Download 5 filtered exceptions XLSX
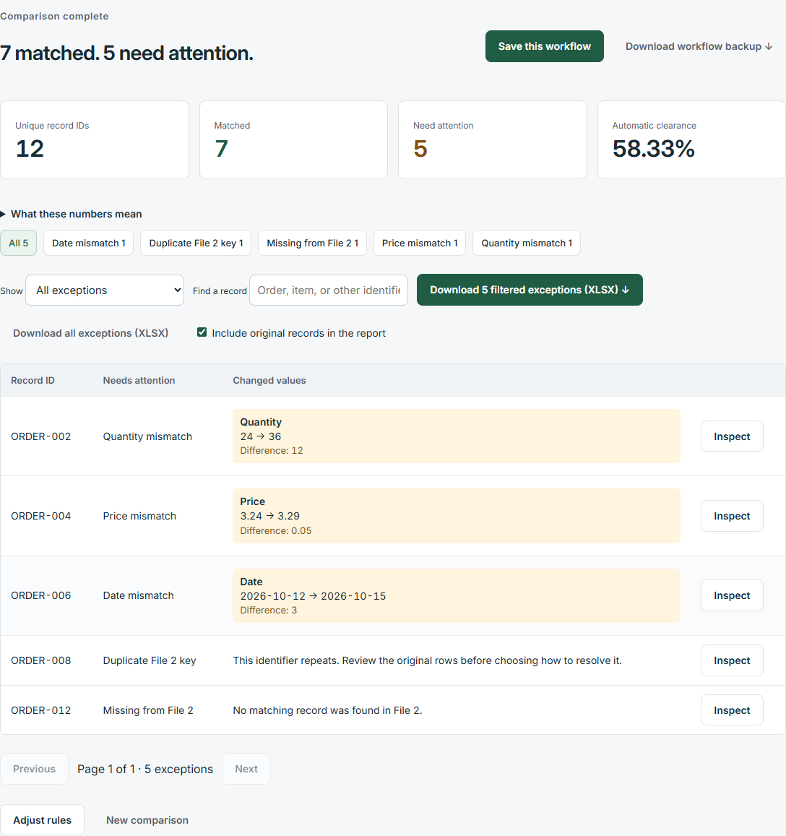 click(530, 290)
